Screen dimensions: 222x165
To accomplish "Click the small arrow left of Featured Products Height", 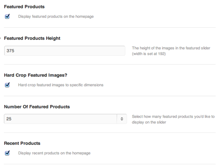I will [0, 38].
